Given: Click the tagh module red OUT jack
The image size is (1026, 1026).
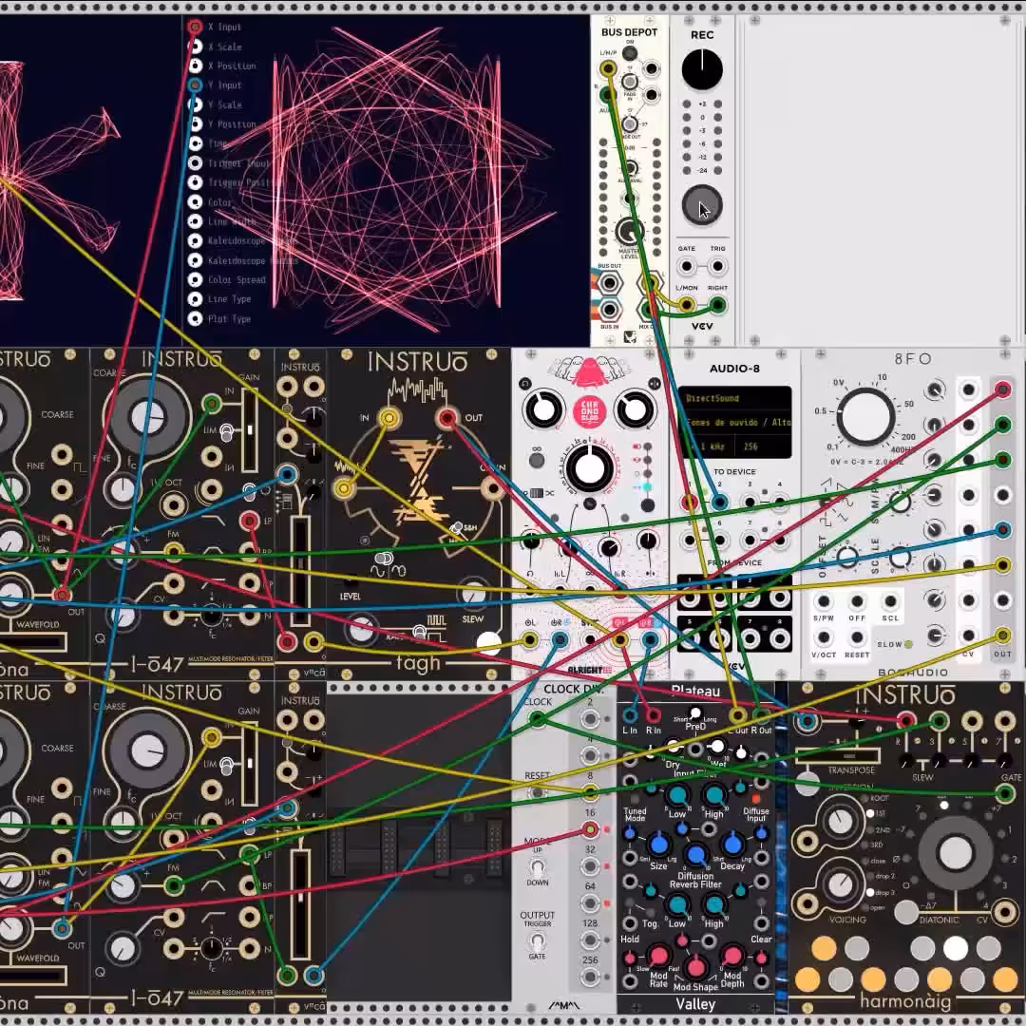Looking at the screenshot, I should (446, 417).
